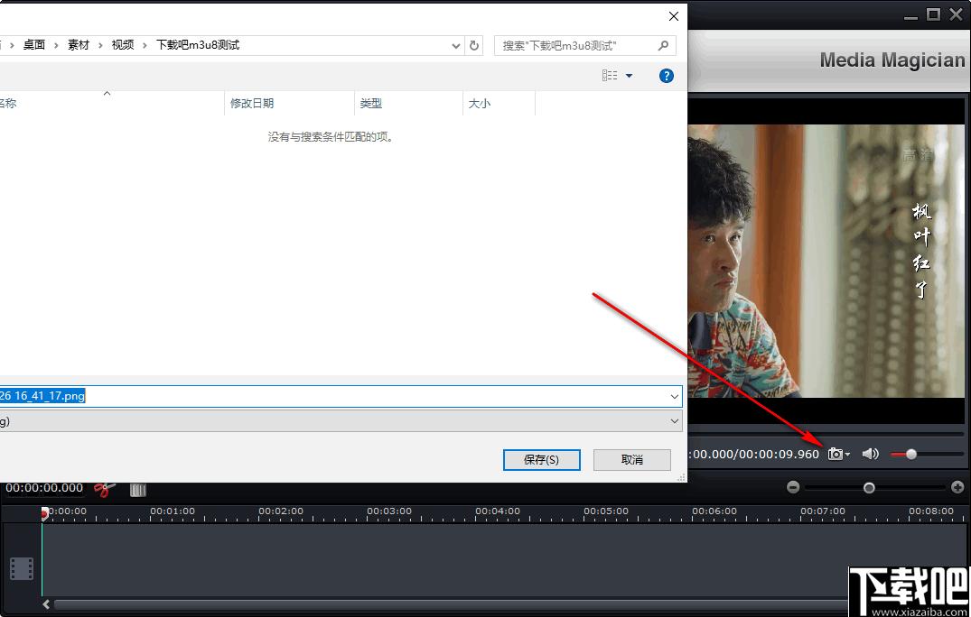This screenshot has width=971, height=617.
Task: Go to 素材 in the address path
Action: click(x=79, y=45)
